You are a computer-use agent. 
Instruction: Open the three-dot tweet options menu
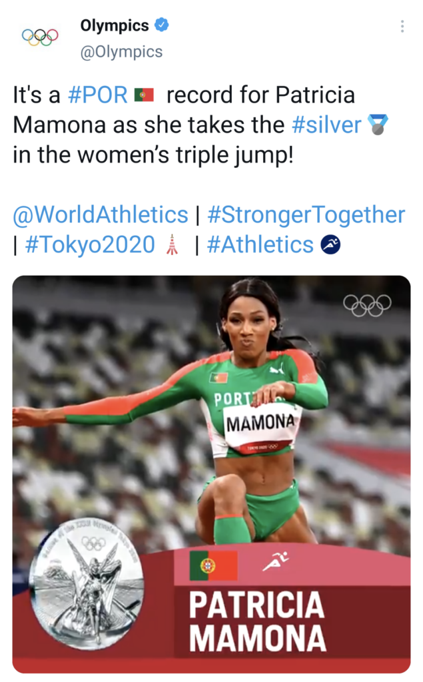point(402,27)
